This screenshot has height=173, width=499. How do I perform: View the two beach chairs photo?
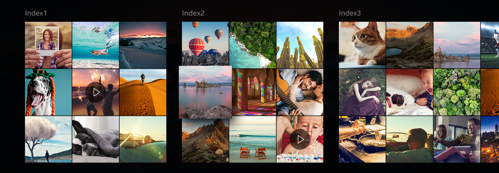point(253,139)
